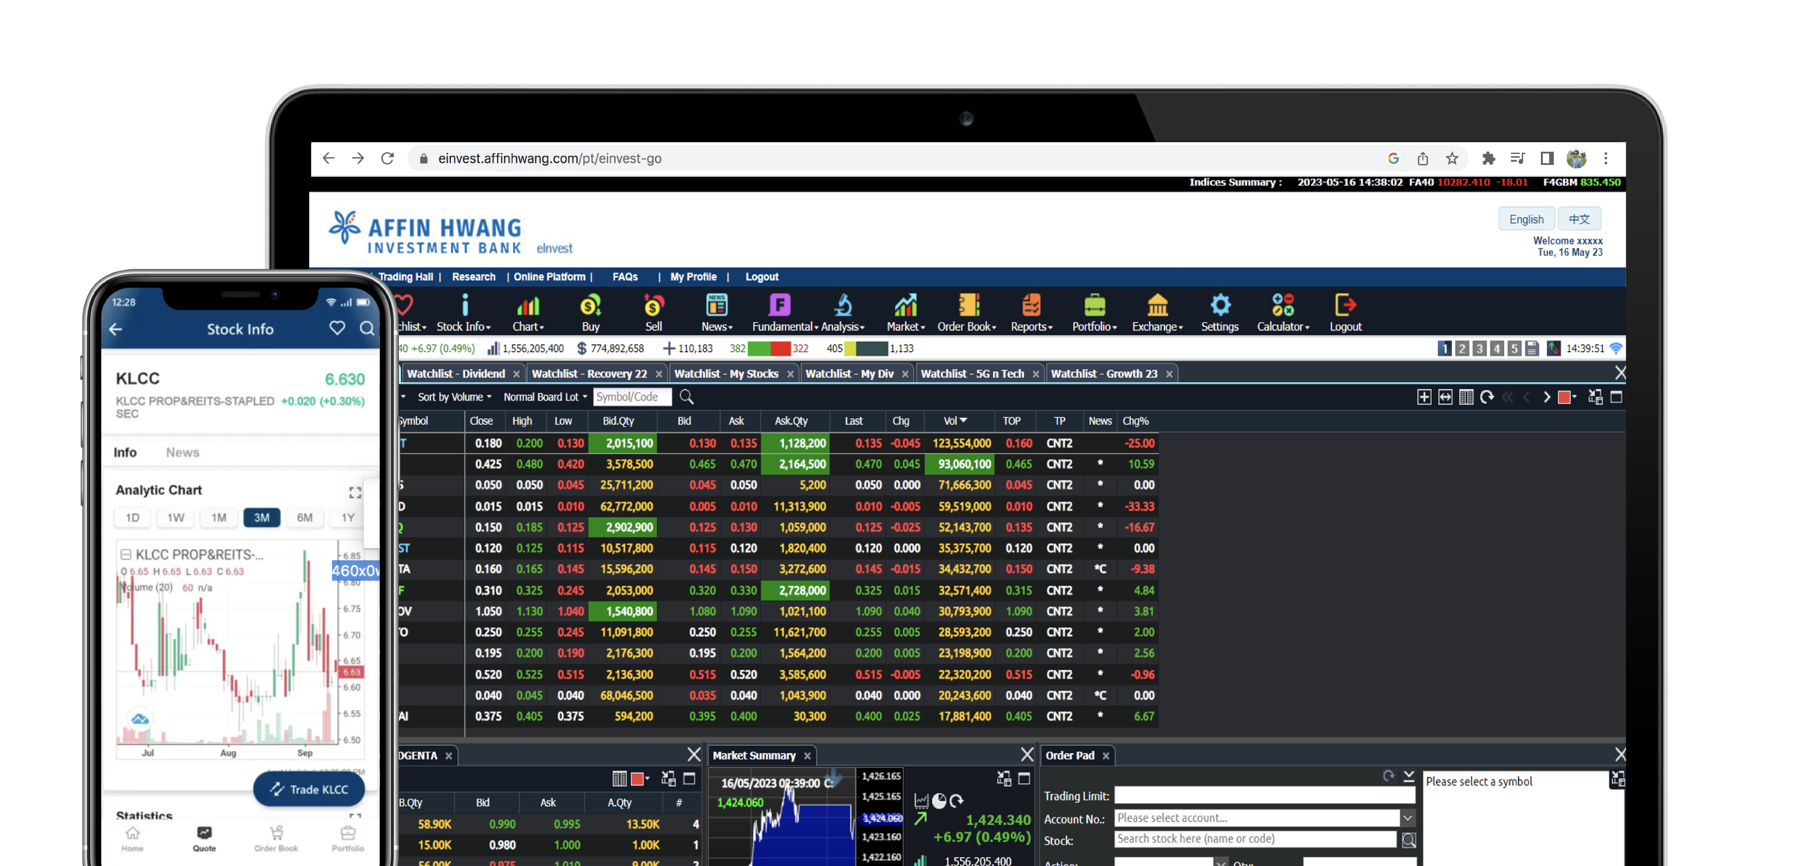Open the Portfolio toolbar icon

coord(1094,312)
